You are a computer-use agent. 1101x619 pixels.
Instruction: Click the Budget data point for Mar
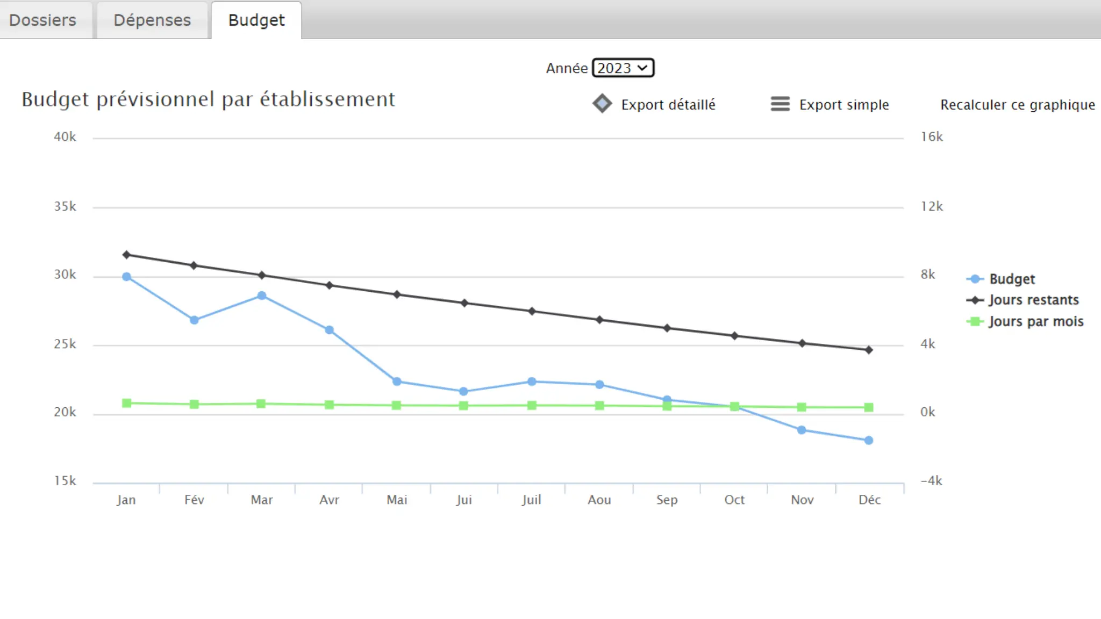tap(262, 296)
